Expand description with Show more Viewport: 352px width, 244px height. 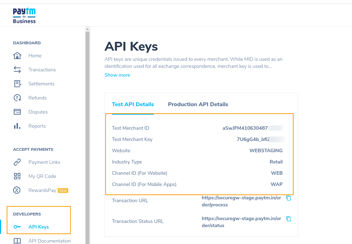coord(117,75)
